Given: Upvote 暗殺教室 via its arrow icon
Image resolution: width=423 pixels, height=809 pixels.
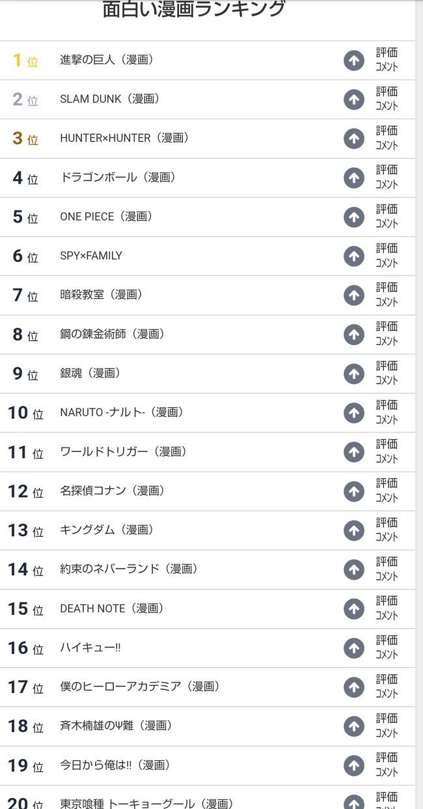Looking at the screenshot, I should click(354, 295).
